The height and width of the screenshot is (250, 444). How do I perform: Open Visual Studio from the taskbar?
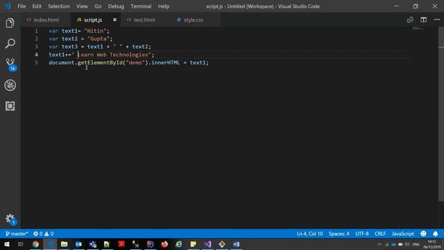pyautogui.click(x=207, y=244)
